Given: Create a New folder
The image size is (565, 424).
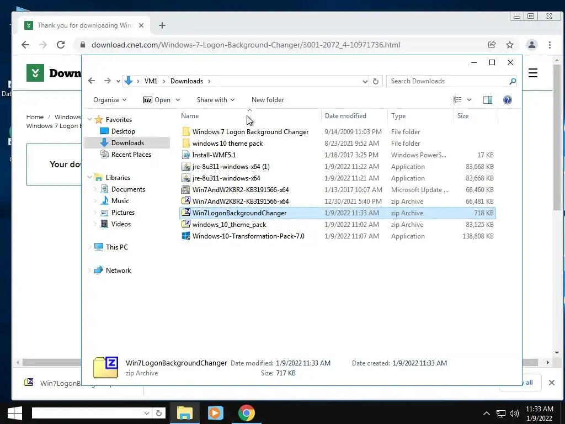Looking at the screenshot, I should (268, 100).
